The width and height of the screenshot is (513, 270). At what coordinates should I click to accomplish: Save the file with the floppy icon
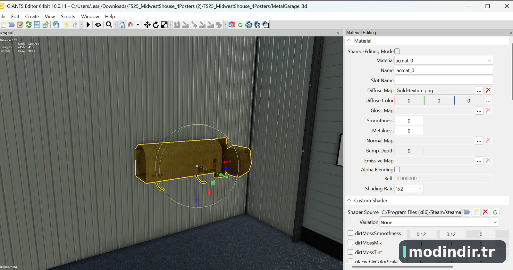tap(37, 25)
